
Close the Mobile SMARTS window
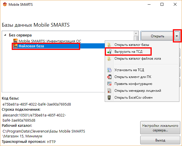coord(175,4)
